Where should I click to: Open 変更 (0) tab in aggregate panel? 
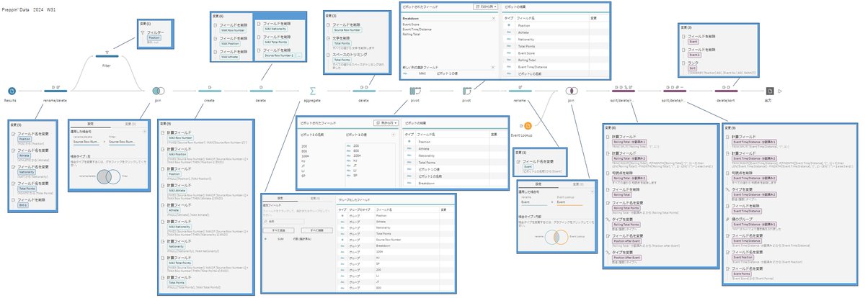pyautogui.click(x=315, y=198)
